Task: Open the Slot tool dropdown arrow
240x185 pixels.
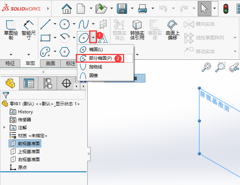Action: click(x=55, y=51)
